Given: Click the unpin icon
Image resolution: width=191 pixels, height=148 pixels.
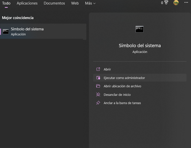Looking at the screenshot, I should (98, 95).
